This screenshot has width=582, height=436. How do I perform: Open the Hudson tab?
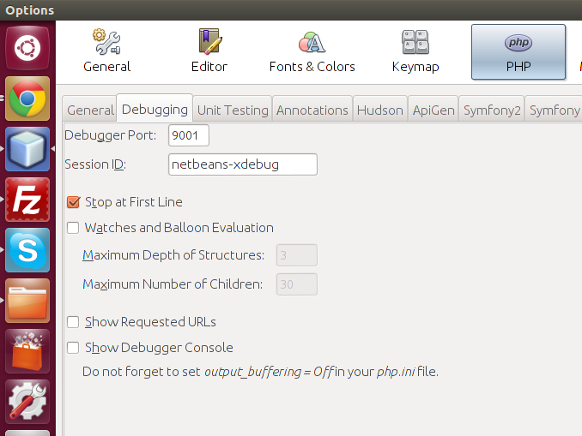coord(379,110)
